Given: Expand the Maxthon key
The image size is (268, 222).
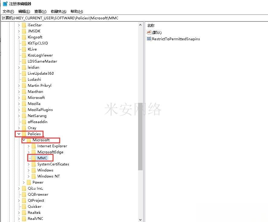Looking at the screenshot, I should tap(19, 92).
